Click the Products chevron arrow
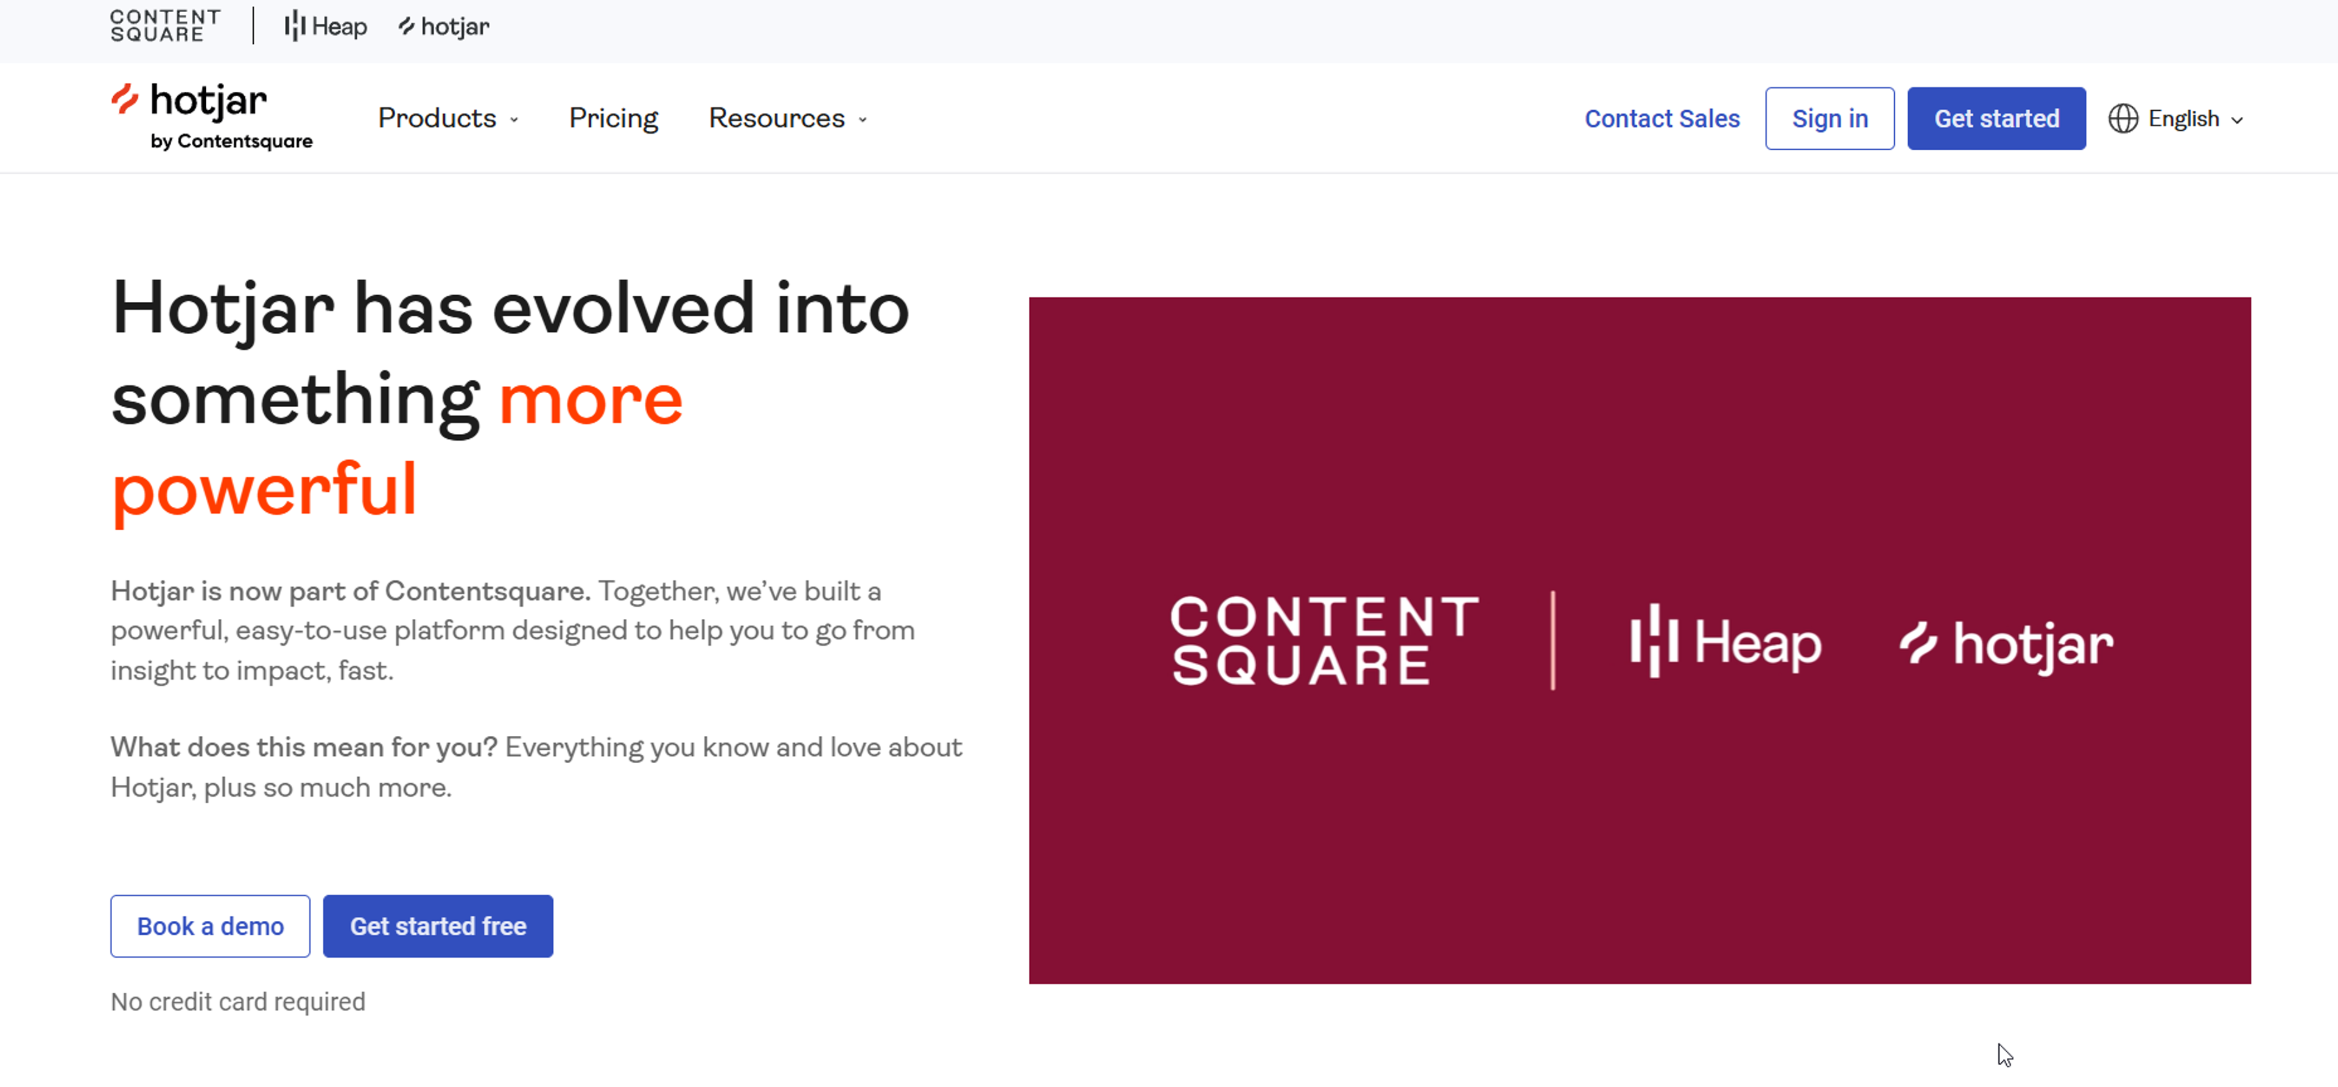Image resolution: width=2338 pixels, height=1087 pixels. click(514, 120)
